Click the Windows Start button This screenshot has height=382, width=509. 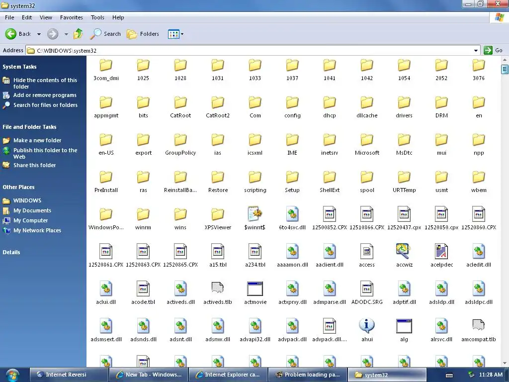coord(12,375)
